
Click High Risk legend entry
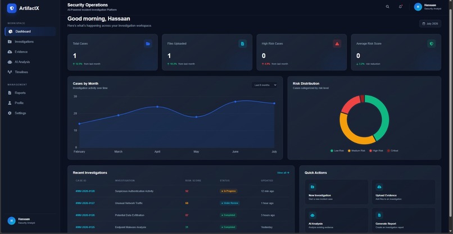(x=376, y=150)
